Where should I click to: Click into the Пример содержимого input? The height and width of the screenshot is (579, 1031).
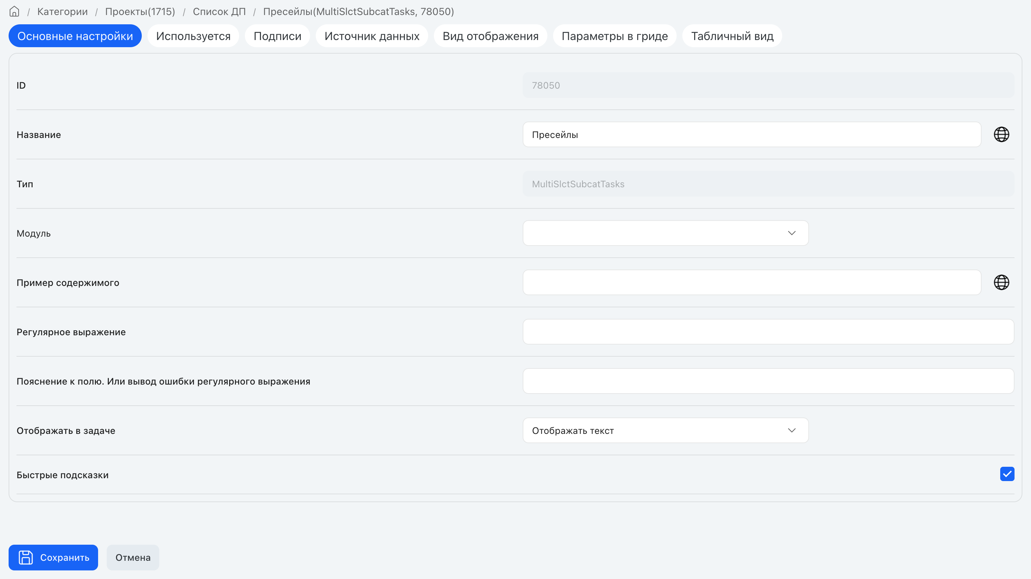752,282
